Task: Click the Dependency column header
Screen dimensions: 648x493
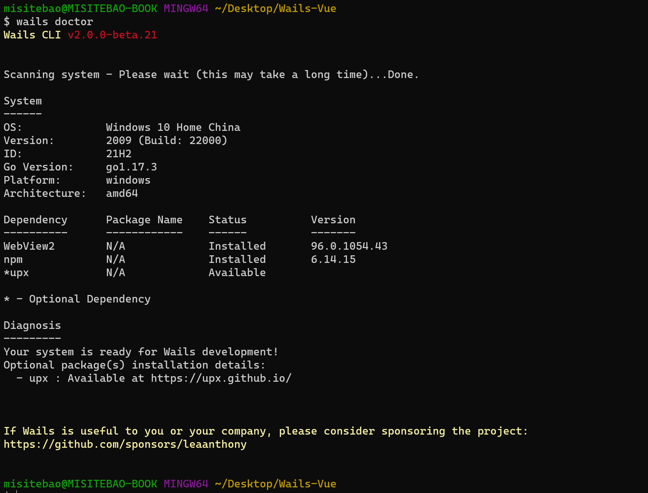Action: (x=35, y=219)
